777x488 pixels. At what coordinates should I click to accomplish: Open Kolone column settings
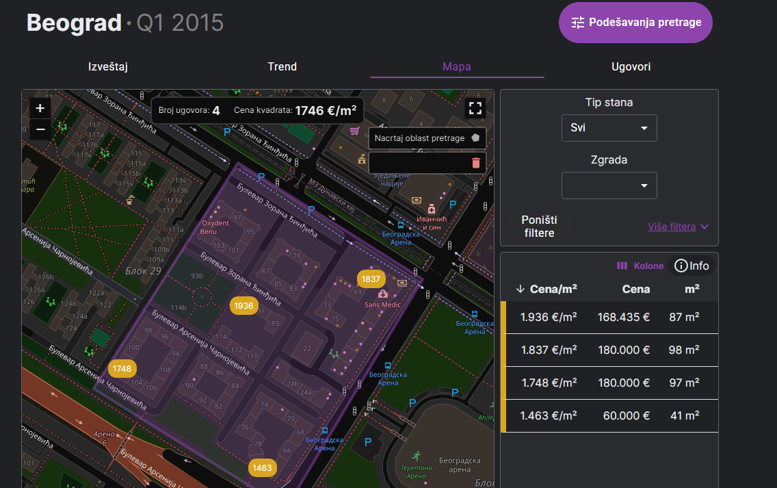pyautogui.click(x=640, y=266)
